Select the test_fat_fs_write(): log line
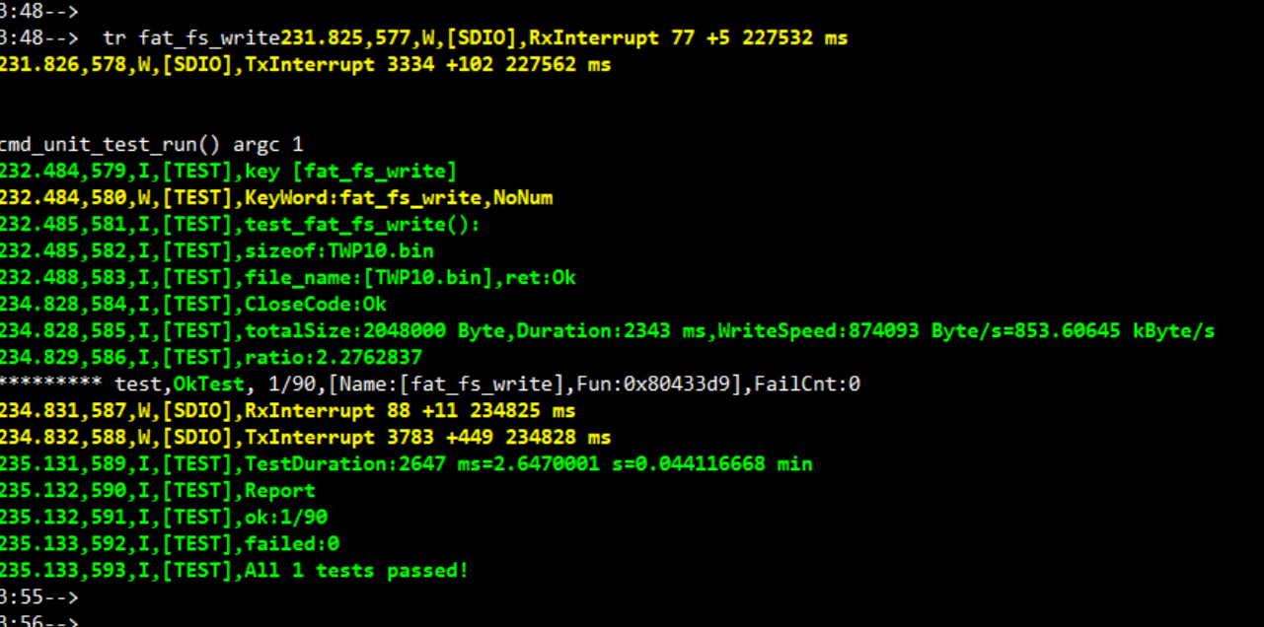Screen dimensions: 1264x627 pos(240,225)
